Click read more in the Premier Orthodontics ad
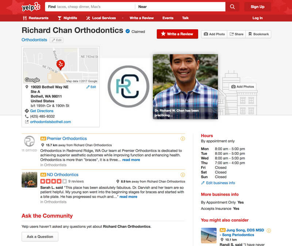292x246 pixels. [131, 160]
